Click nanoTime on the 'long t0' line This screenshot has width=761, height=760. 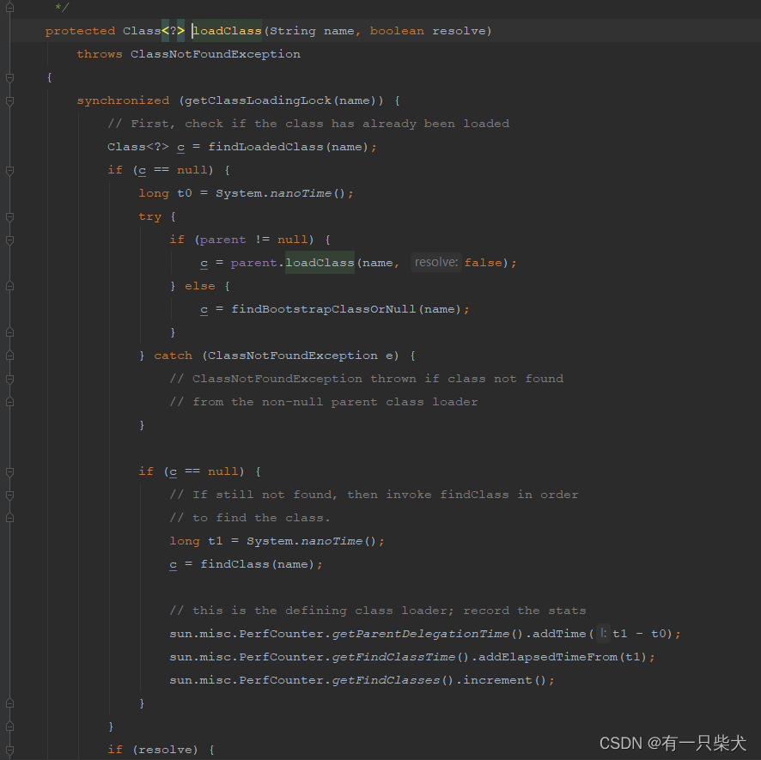tap(301, 193)
